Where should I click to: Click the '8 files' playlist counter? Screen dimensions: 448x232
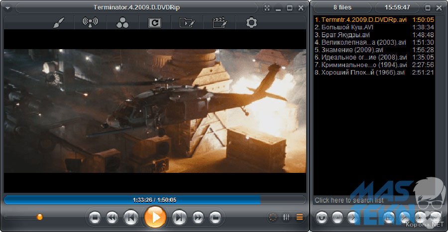pos(342,7)
